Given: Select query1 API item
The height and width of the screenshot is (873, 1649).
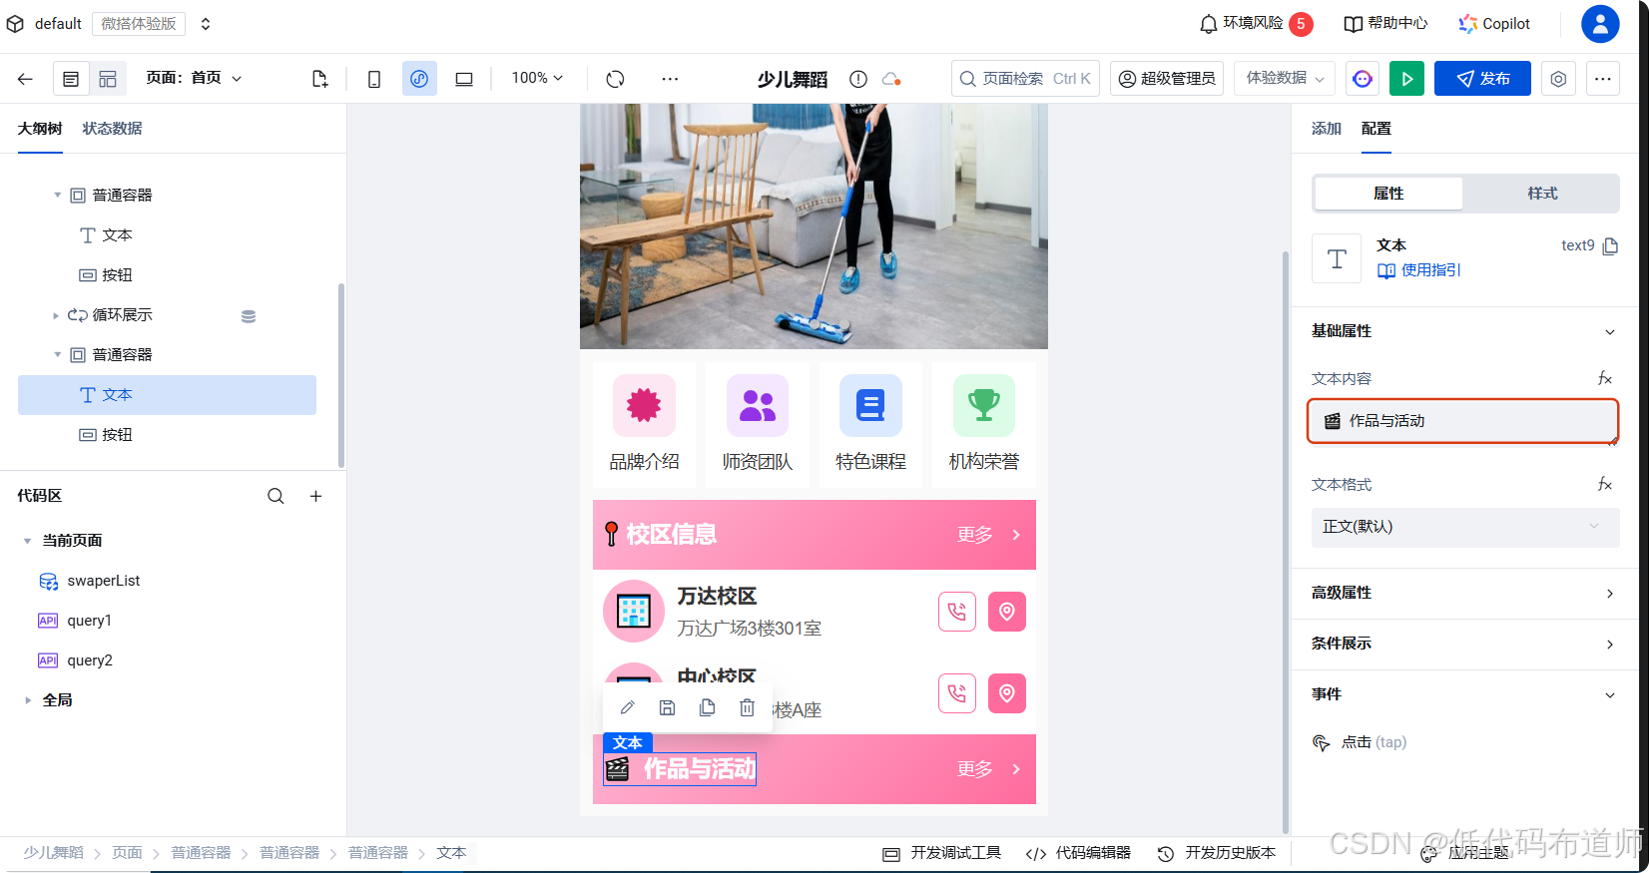Looking at the screenshot, I should (x=75, y=621).
